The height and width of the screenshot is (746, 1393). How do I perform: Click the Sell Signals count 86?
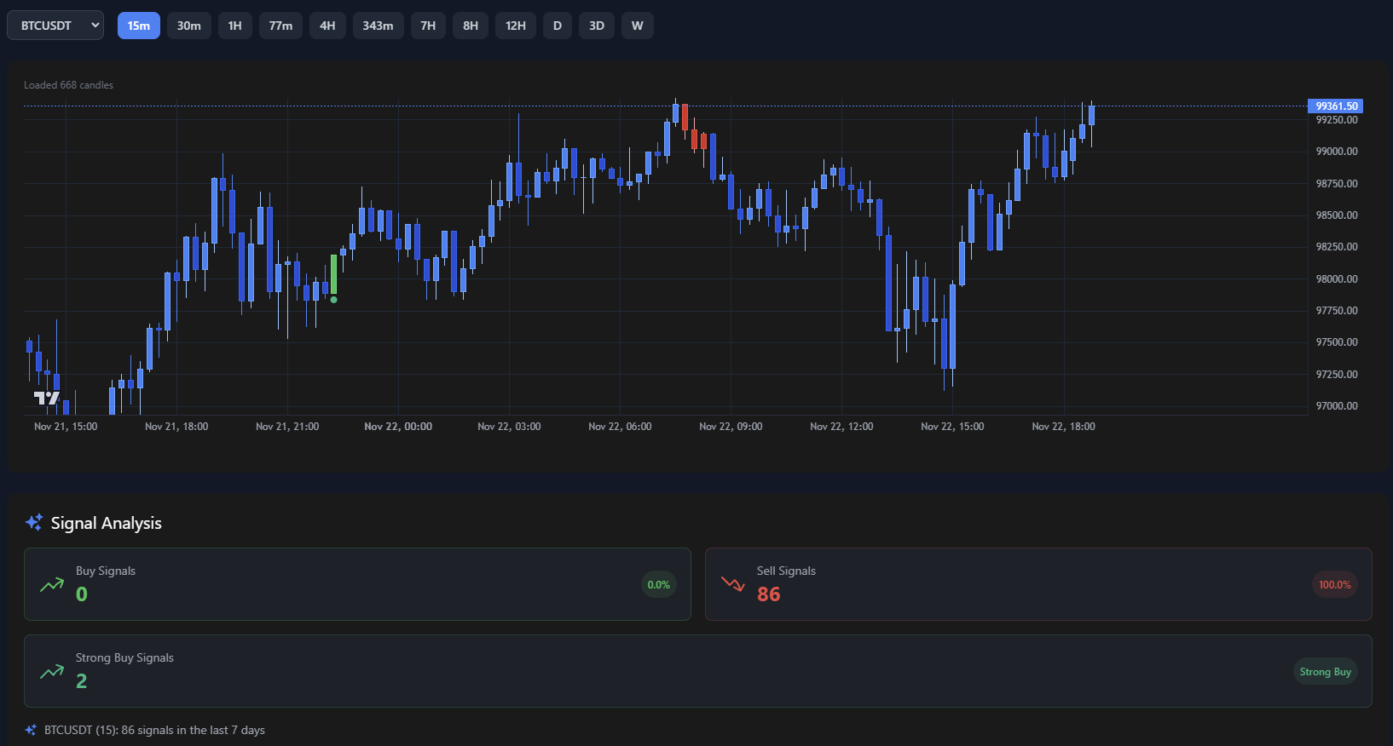(x=769, y=594)
